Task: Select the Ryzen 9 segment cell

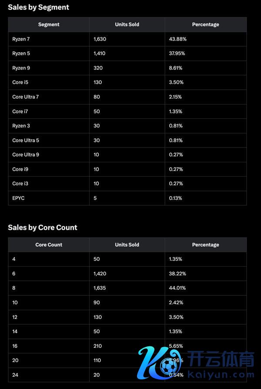Action: [x=21, y=68]
